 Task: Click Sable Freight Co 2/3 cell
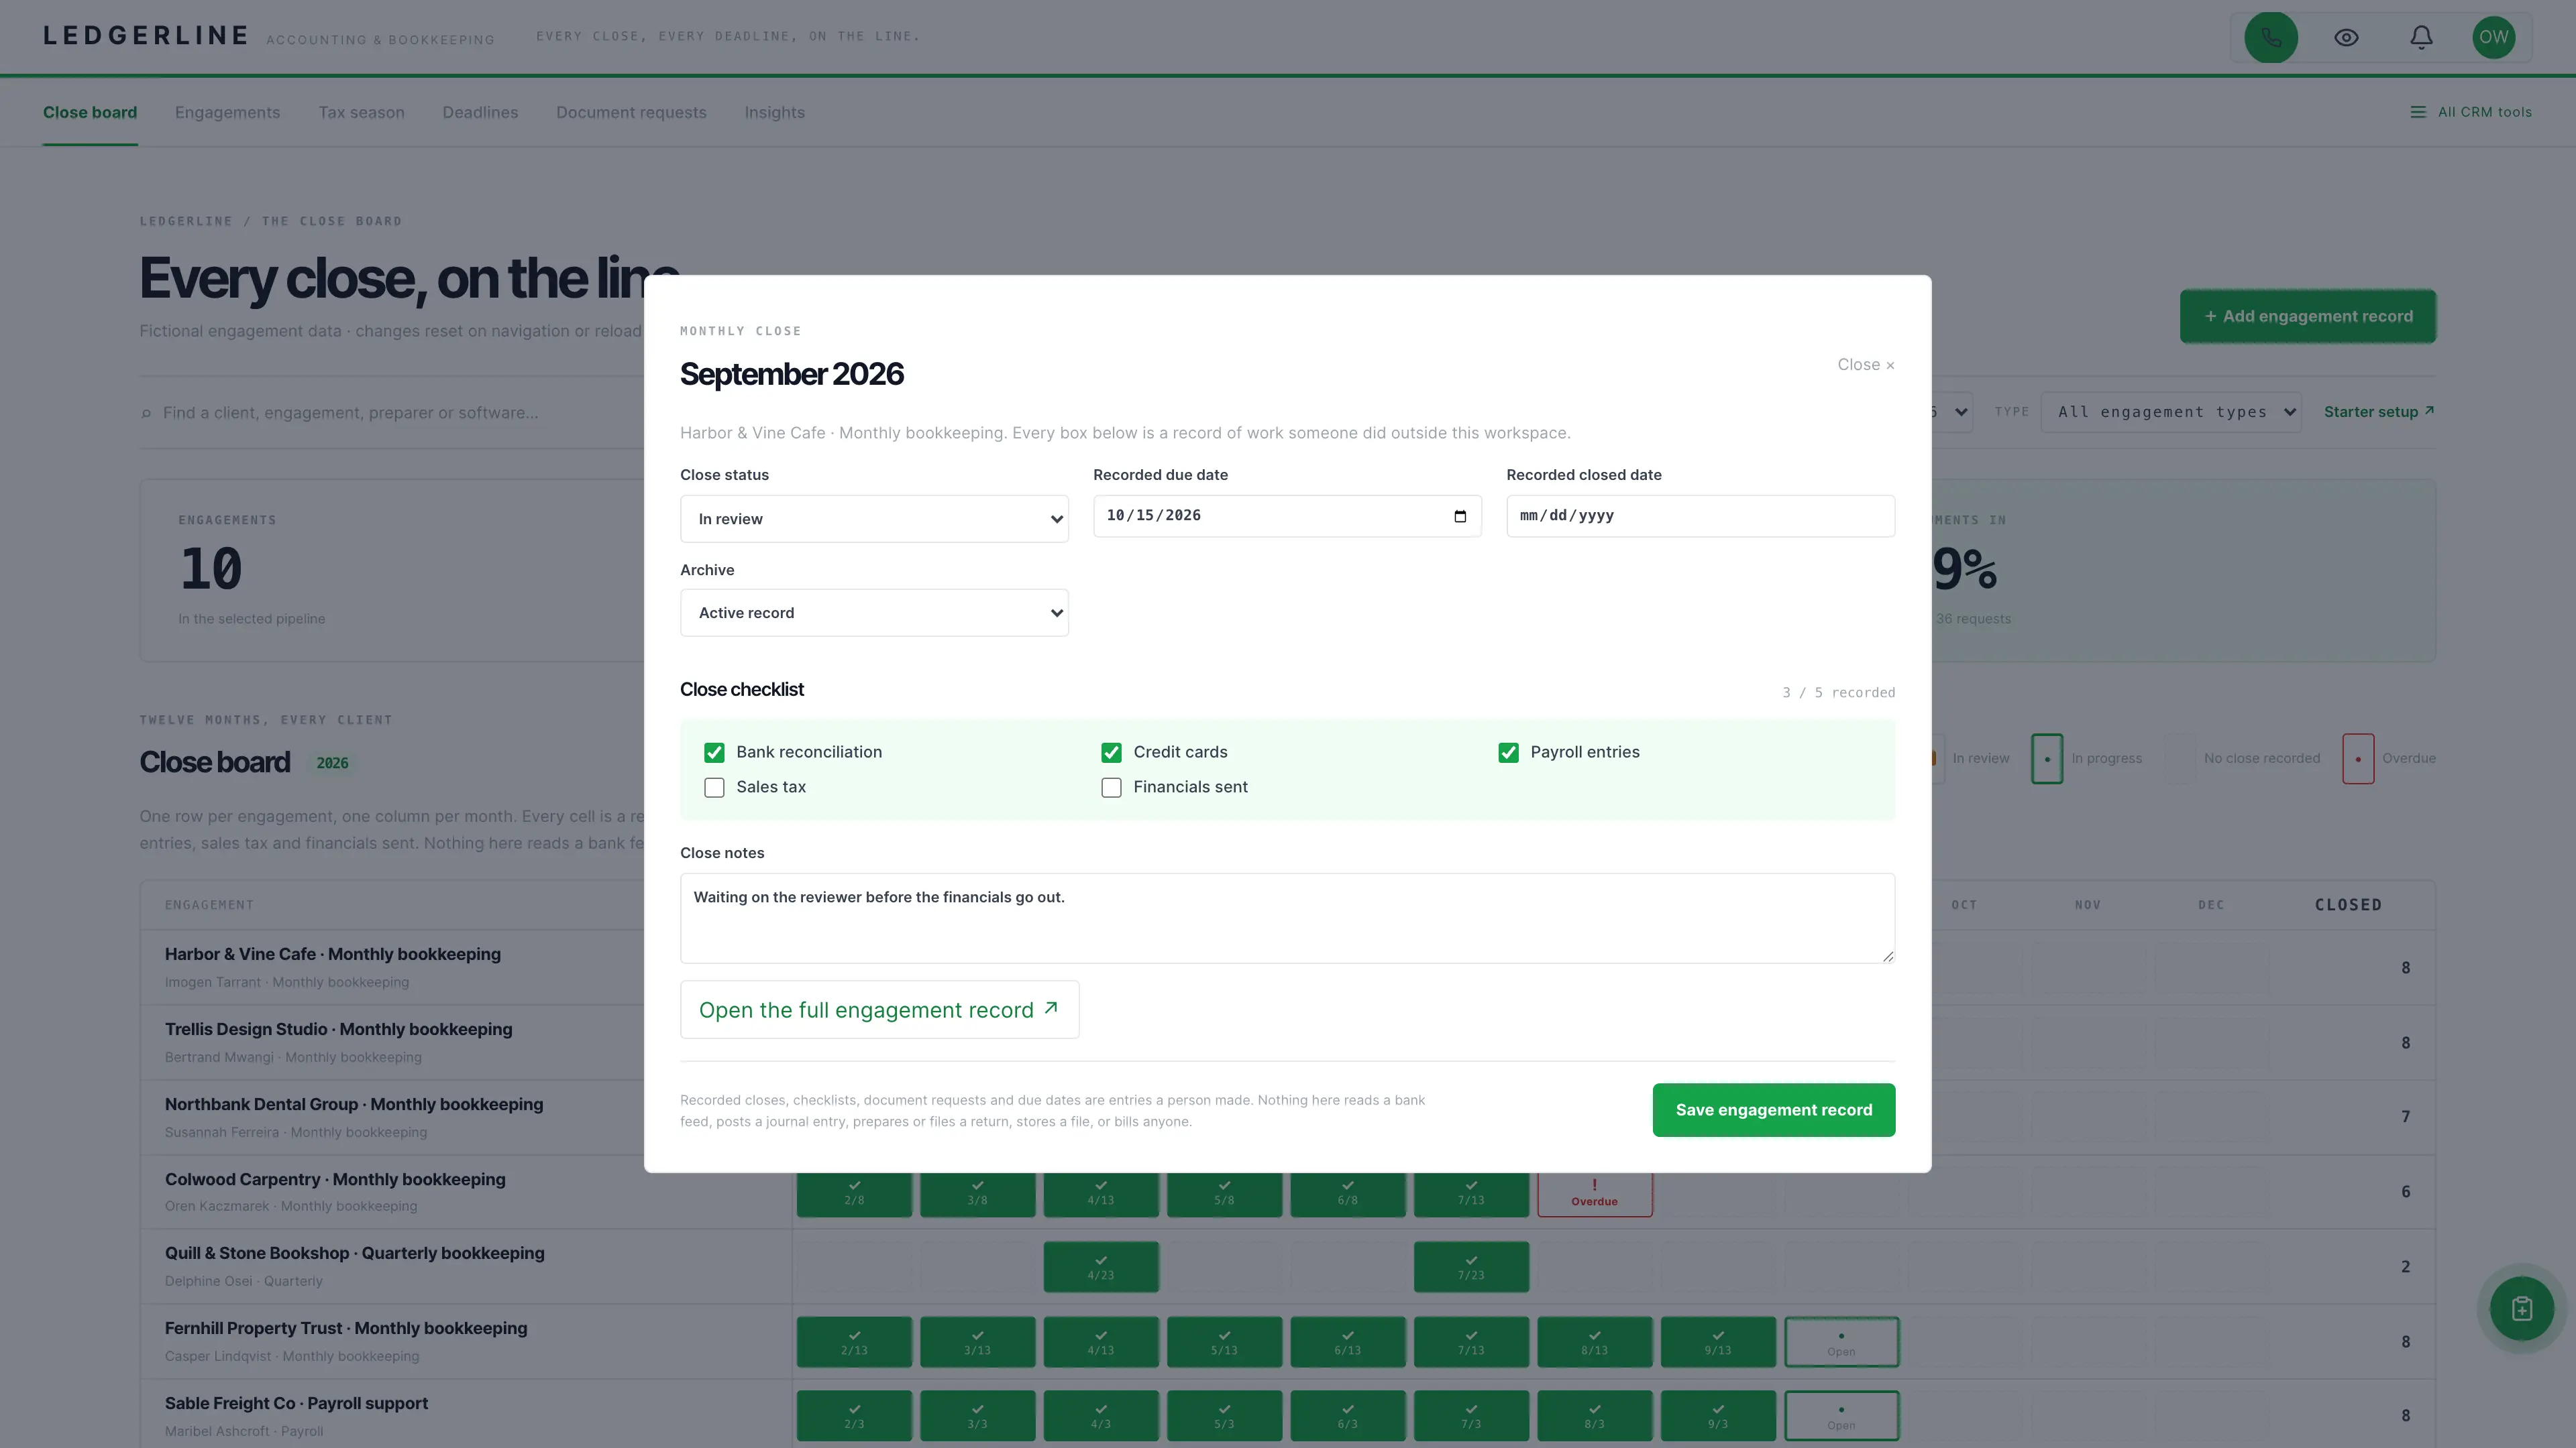click(x=854, y=1415)
